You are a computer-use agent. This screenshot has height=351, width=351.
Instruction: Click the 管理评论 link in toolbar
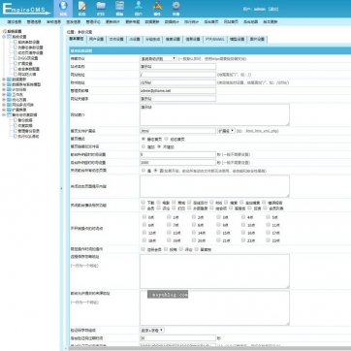(93, 22)
